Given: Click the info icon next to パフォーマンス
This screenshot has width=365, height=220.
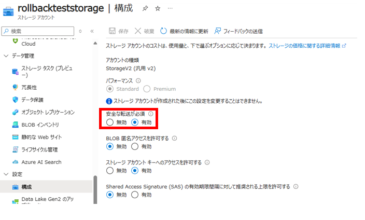Looking at the screenshot, I should pyautogui.click(x=138, y=80).
